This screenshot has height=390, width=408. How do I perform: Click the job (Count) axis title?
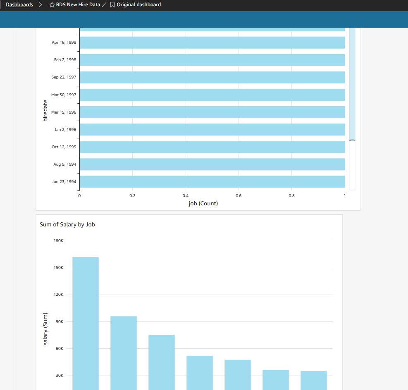click(203, 203)
